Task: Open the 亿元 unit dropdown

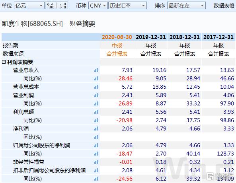Action: pos(29,6)
